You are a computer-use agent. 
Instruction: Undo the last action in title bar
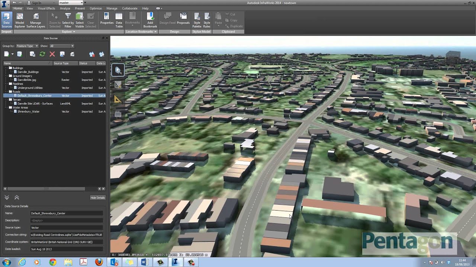pos(14,3)
